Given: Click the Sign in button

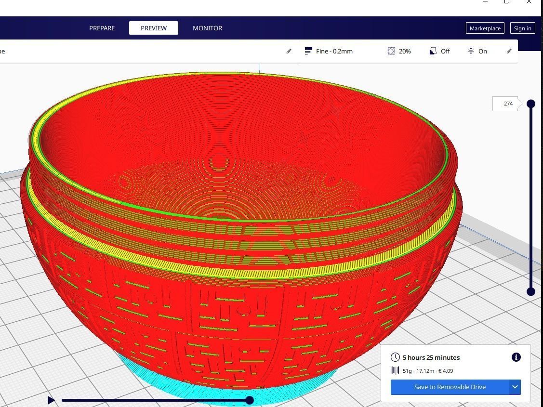Looking at the screenshot, I should coord(523,28).
